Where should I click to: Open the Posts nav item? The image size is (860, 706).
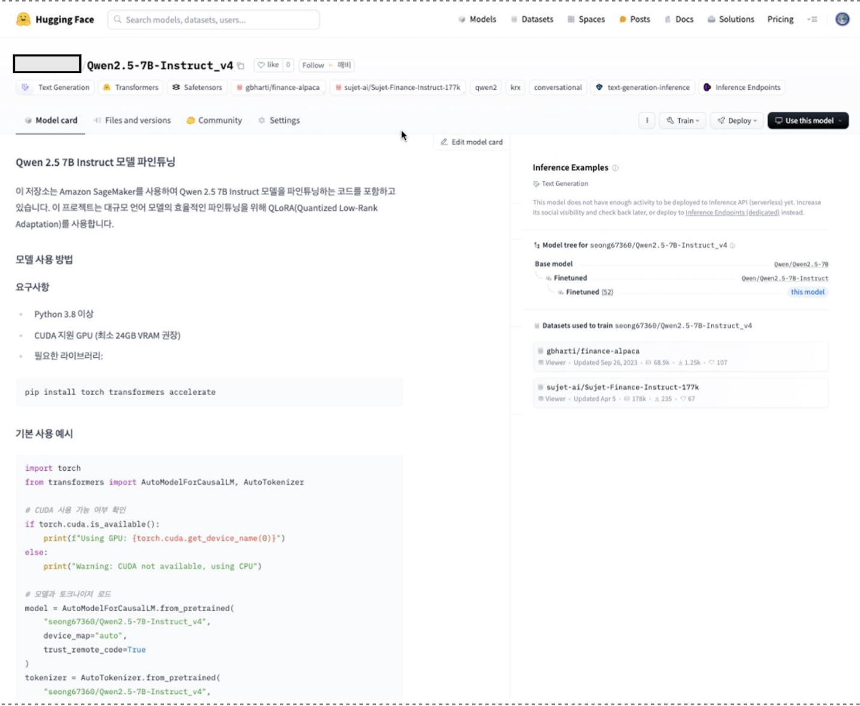(634, 19)
